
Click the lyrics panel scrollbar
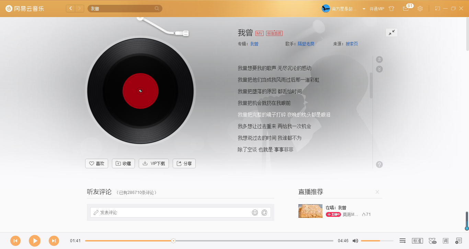tap(371, 86)
